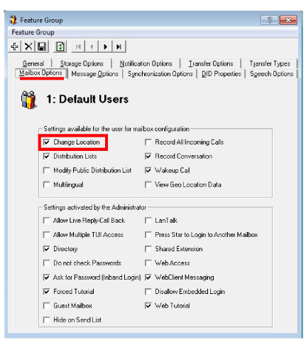Viewport: 306px width, 348px height.
Task: Disable the Forced Tutorial checkbox
Action: [47, 291]
